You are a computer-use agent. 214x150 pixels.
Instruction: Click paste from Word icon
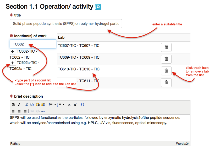point(43,105)
